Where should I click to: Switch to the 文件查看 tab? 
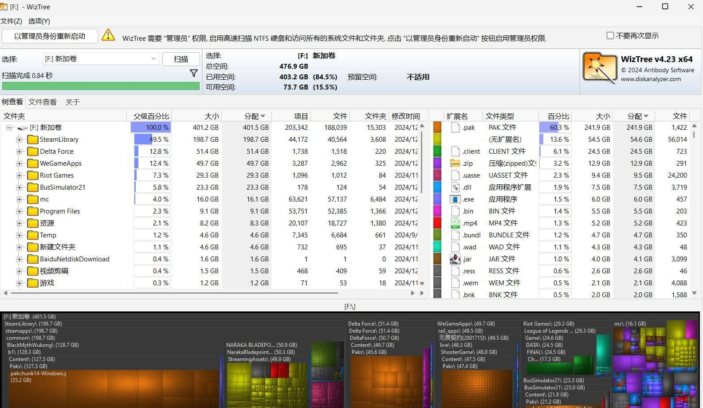point(43,102)
